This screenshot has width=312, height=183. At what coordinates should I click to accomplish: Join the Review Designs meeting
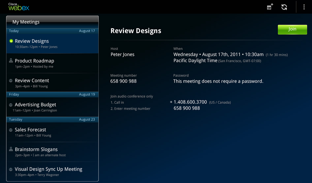click(292, 29)
